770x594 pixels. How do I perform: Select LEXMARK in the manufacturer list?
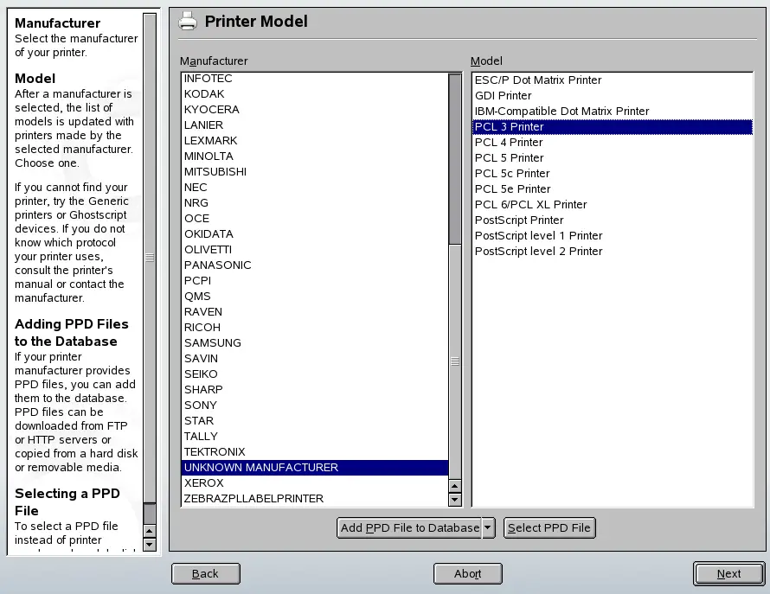210,141
